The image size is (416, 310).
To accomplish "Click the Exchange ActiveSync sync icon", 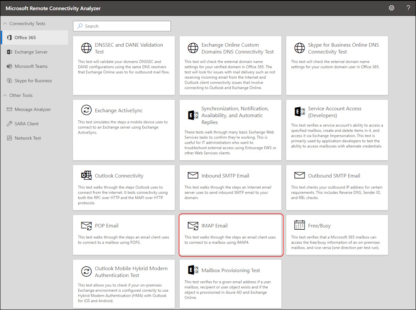I will point(86,110).
